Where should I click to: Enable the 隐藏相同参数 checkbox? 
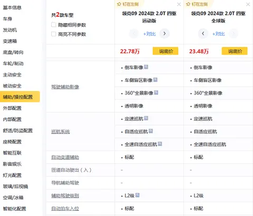54,25
